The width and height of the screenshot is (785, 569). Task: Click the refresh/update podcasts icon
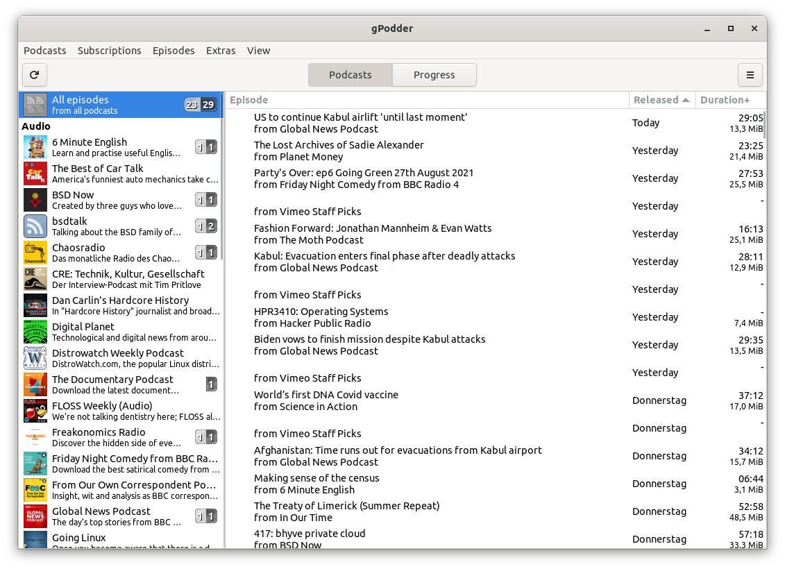(x=35, y=75)
